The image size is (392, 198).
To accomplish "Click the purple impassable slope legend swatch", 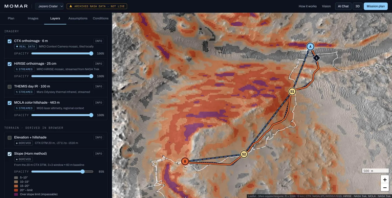I will tap(16, 194).
